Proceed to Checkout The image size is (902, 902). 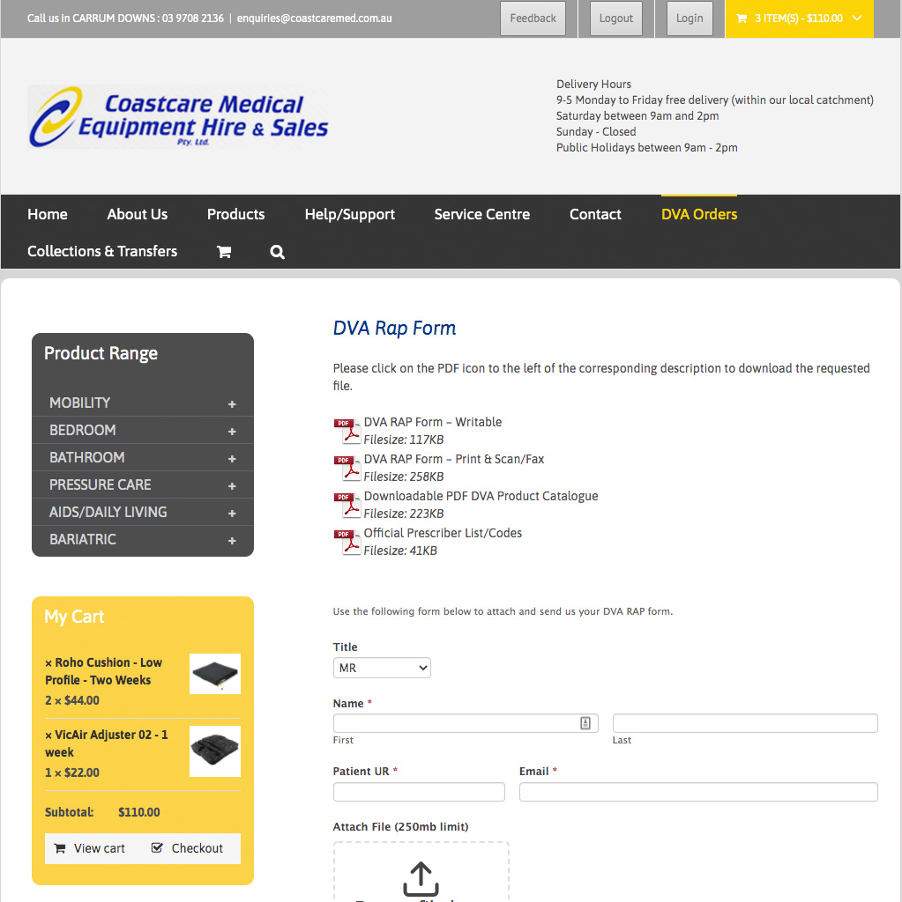pyautogui.click(x=187, y=848)
